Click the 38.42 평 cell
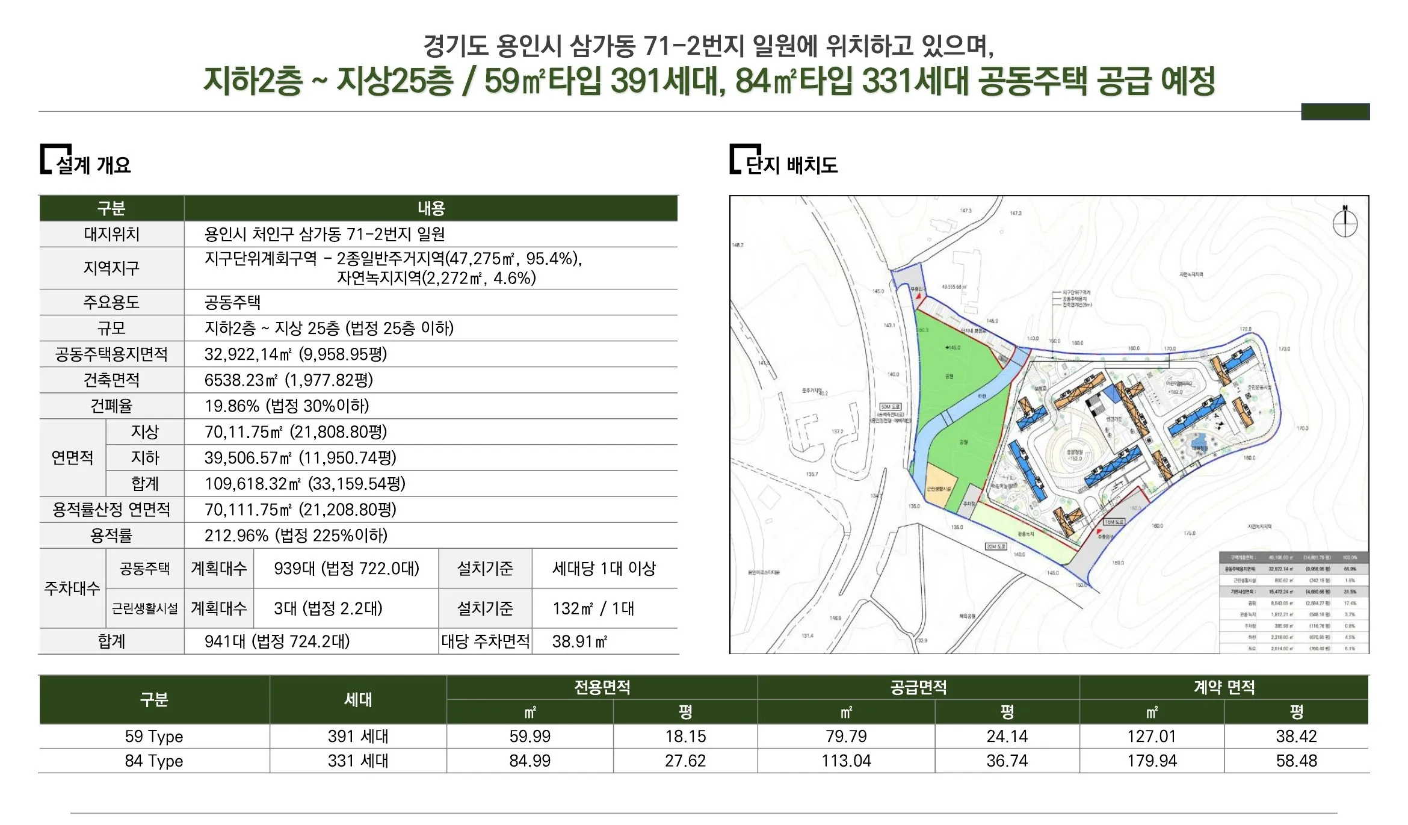Viewport: 1408px width, 825px height. pos(1297,736)
